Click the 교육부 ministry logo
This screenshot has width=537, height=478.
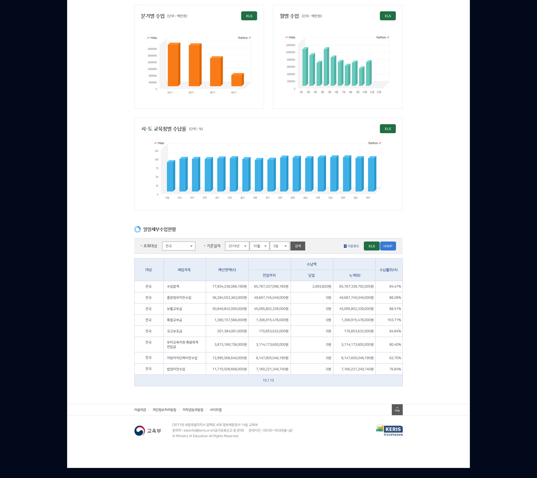click(x=148, y=431)
